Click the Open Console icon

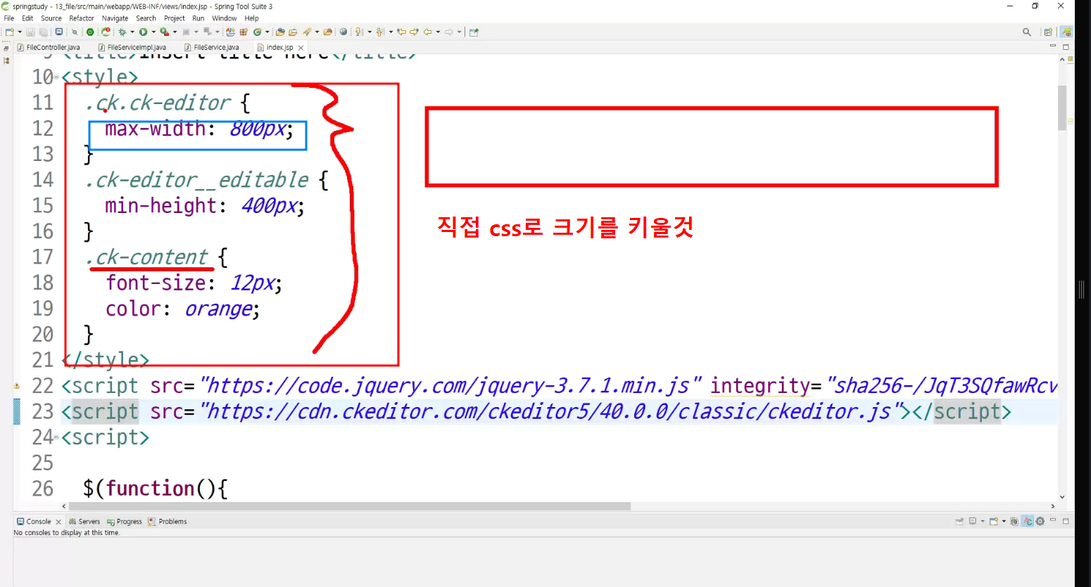994,521
